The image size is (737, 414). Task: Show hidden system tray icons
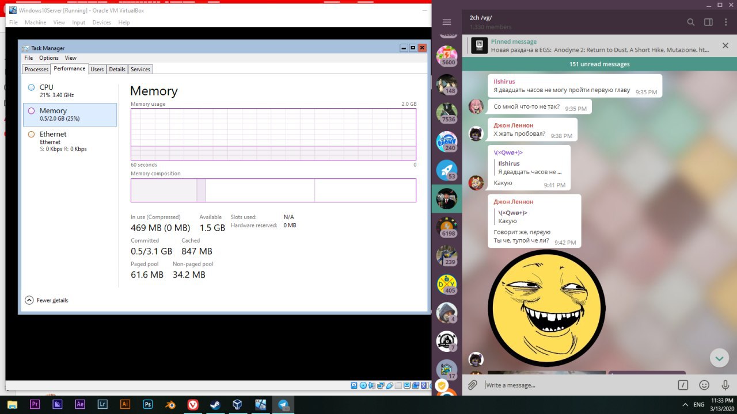point(685,404)
